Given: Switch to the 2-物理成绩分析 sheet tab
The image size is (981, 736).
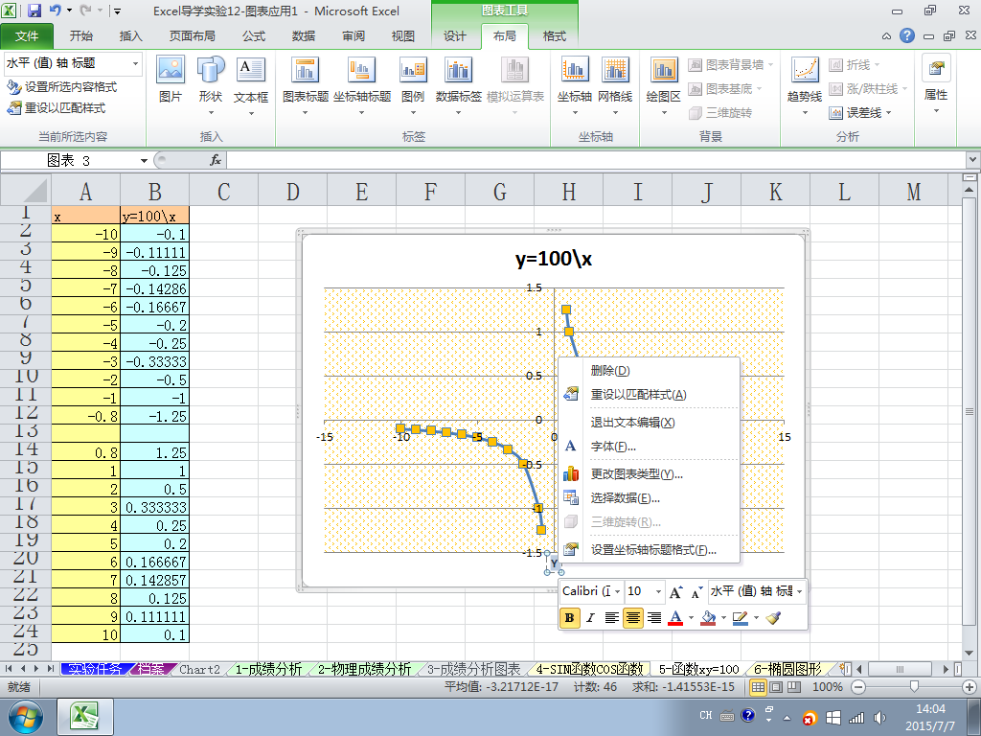Looking at the screenshot, I should click(x=364, y=669).
